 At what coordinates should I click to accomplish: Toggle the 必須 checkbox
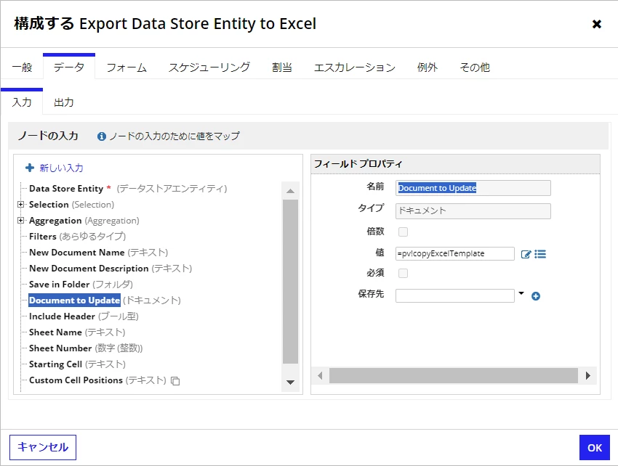click(404, 273)
